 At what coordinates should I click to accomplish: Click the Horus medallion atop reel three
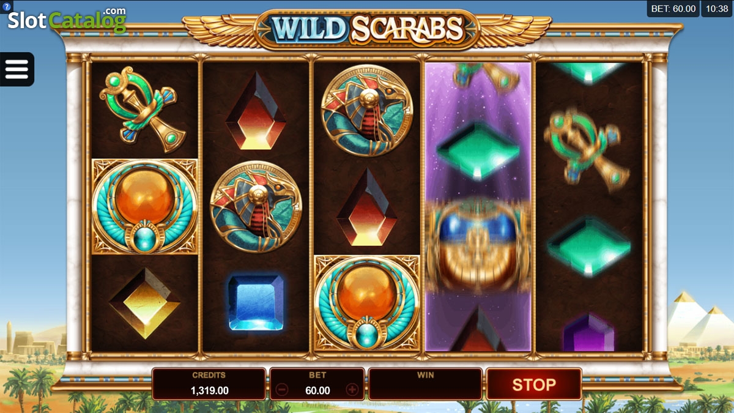point(367,110)
